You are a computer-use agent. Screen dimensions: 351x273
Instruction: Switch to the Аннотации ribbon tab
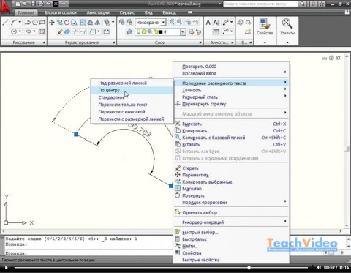click(98, 12)
